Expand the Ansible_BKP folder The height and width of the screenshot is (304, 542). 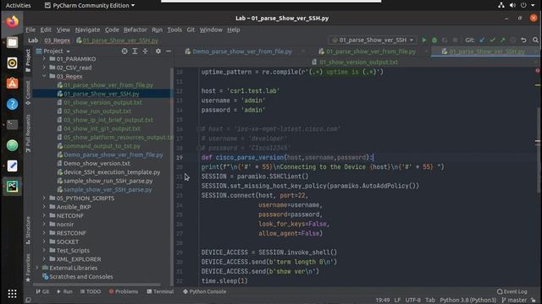point(44,207)
